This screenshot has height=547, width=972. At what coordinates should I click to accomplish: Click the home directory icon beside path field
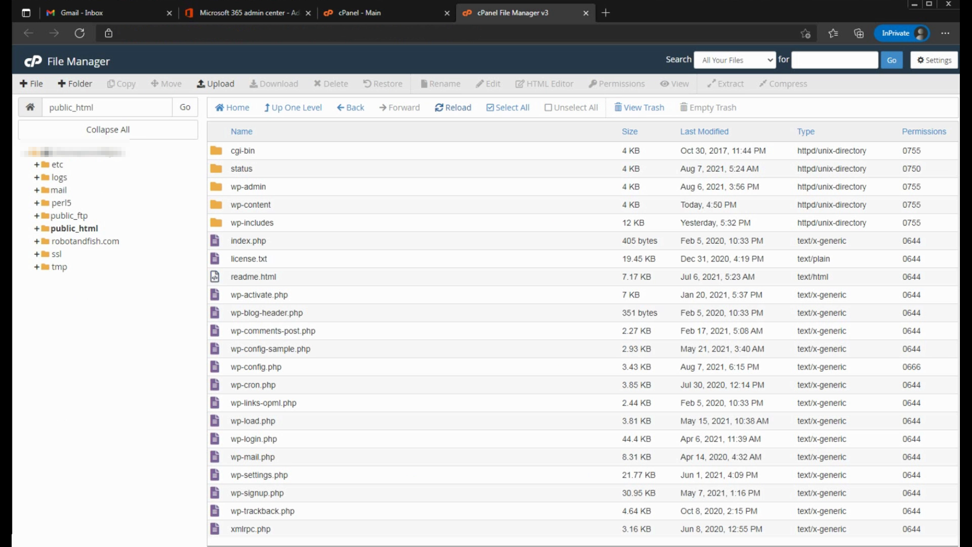click(x=30, y=107)
